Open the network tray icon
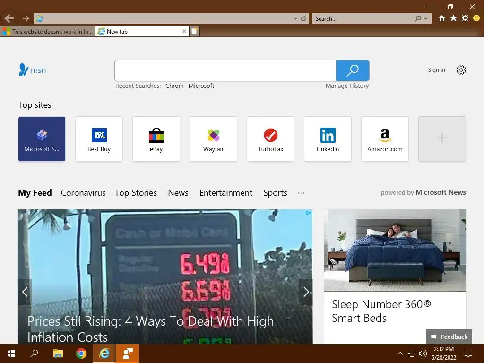This screenshot has width=484, height=363. (412, 354)
